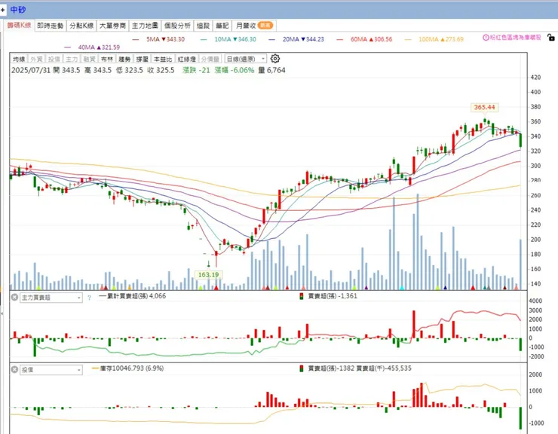
Task: Switch to the 即時走勢 tab
Action: 51,26
